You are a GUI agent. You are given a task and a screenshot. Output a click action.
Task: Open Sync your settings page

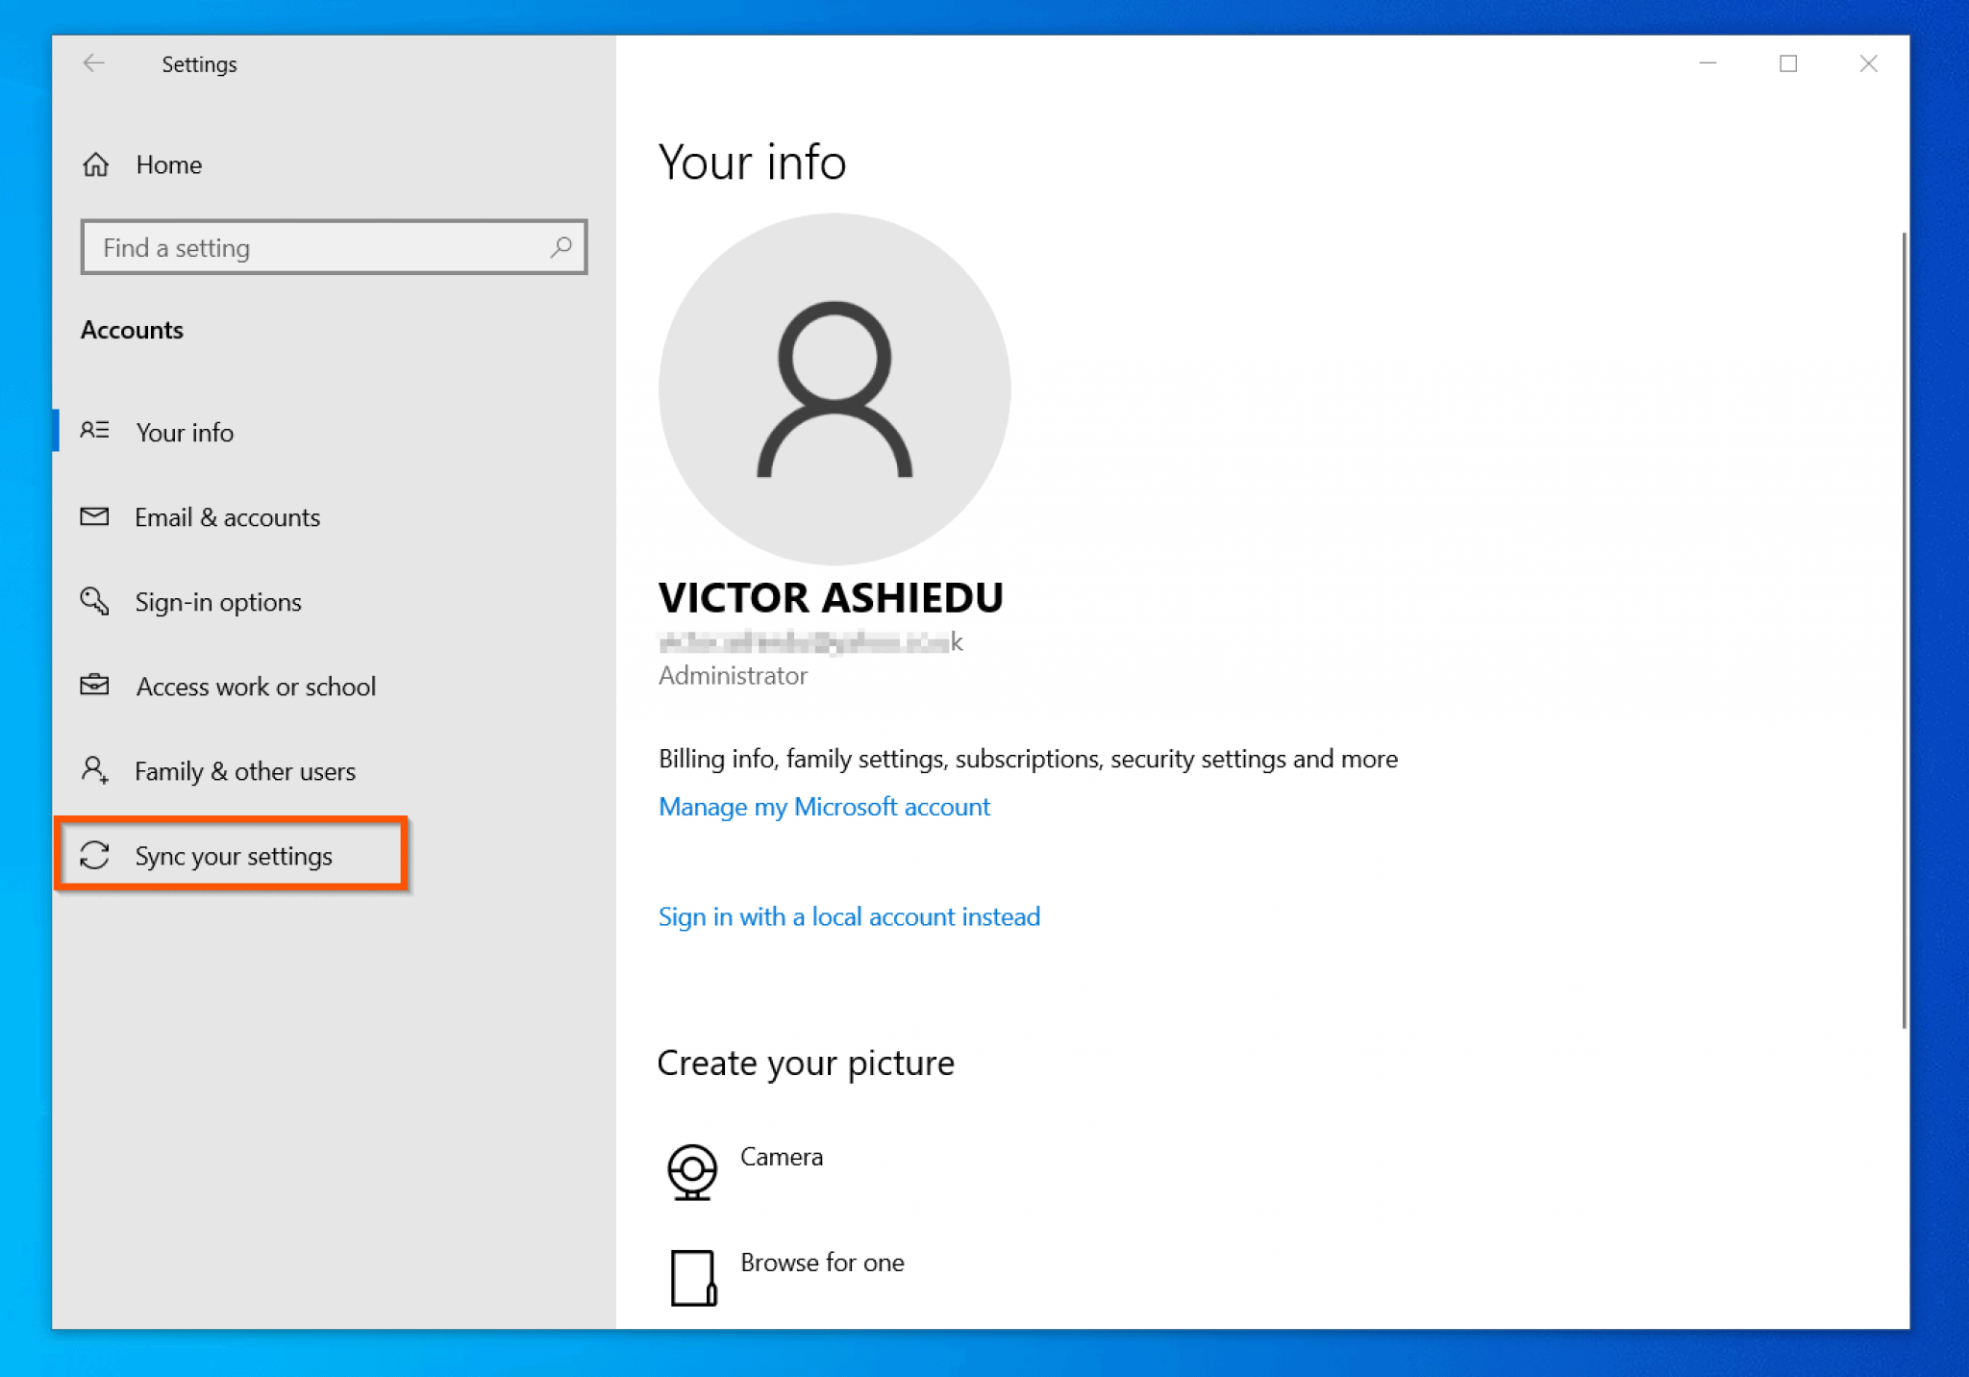tap(232, 855)
